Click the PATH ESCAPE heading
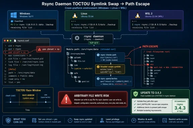The height and width of the screenshot is (128, 193). click(x=150, y=46)
